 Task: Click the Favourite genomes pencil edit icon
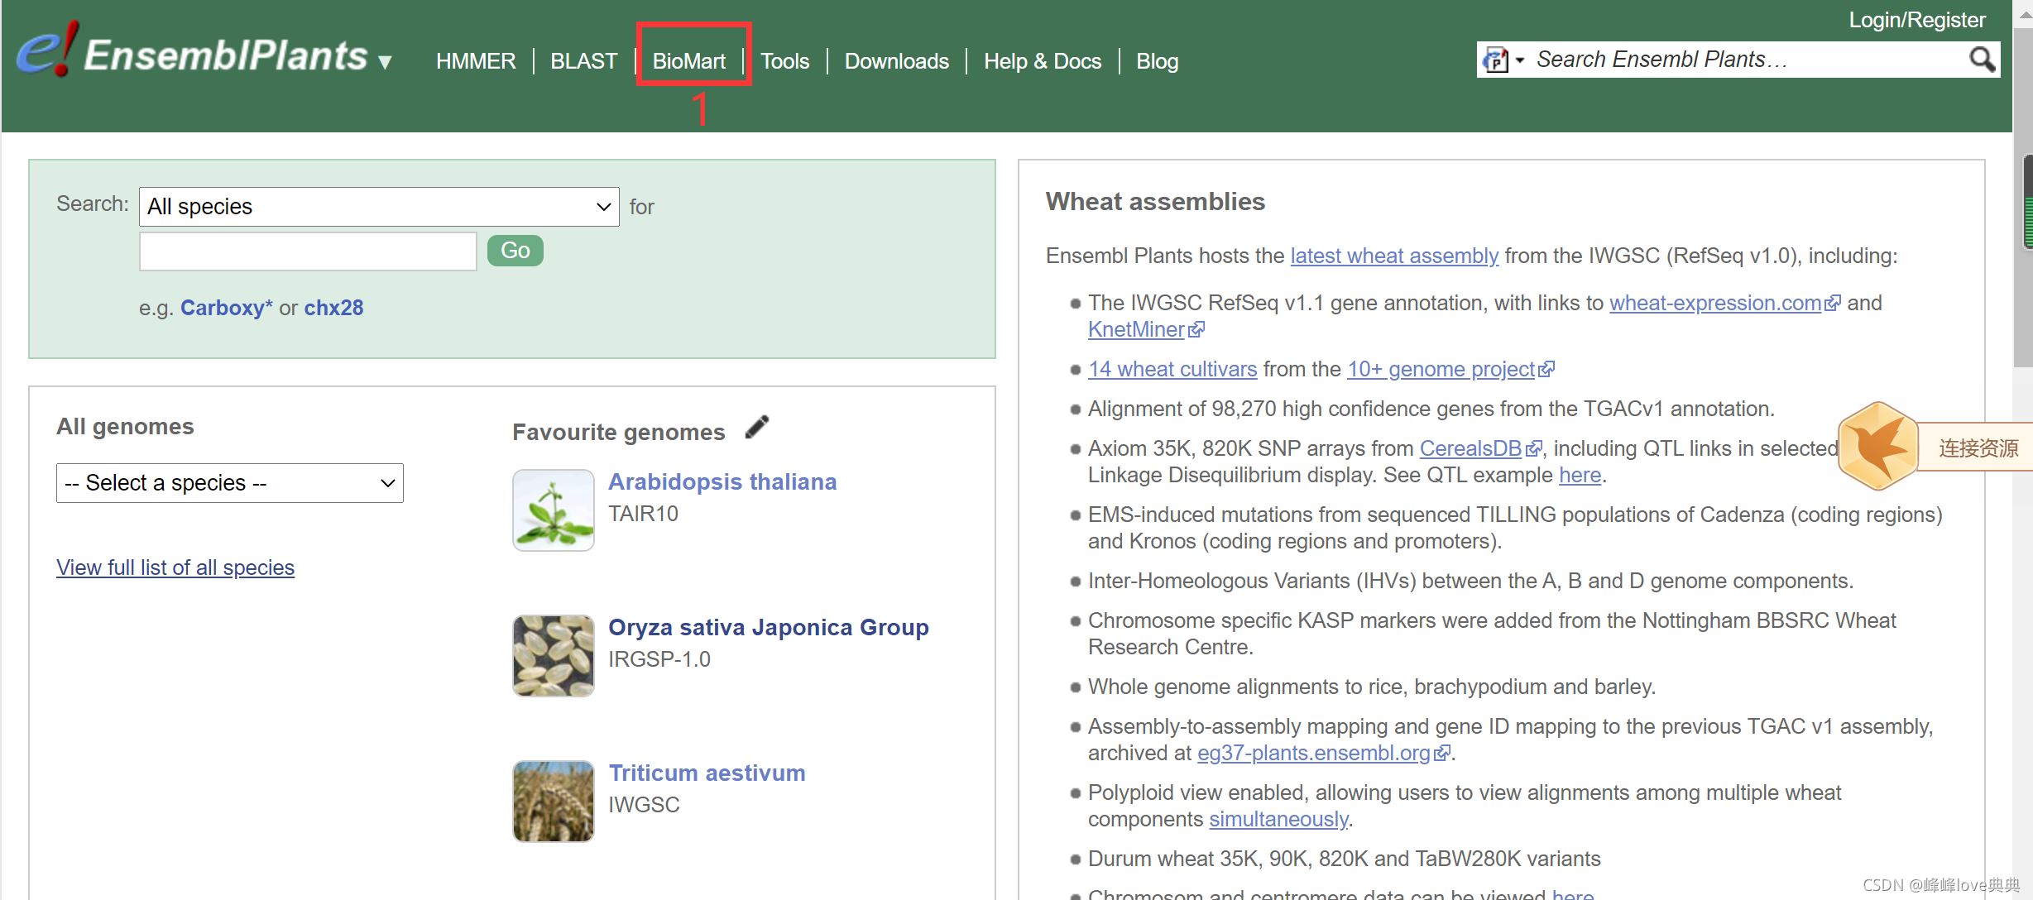point(756,428)
